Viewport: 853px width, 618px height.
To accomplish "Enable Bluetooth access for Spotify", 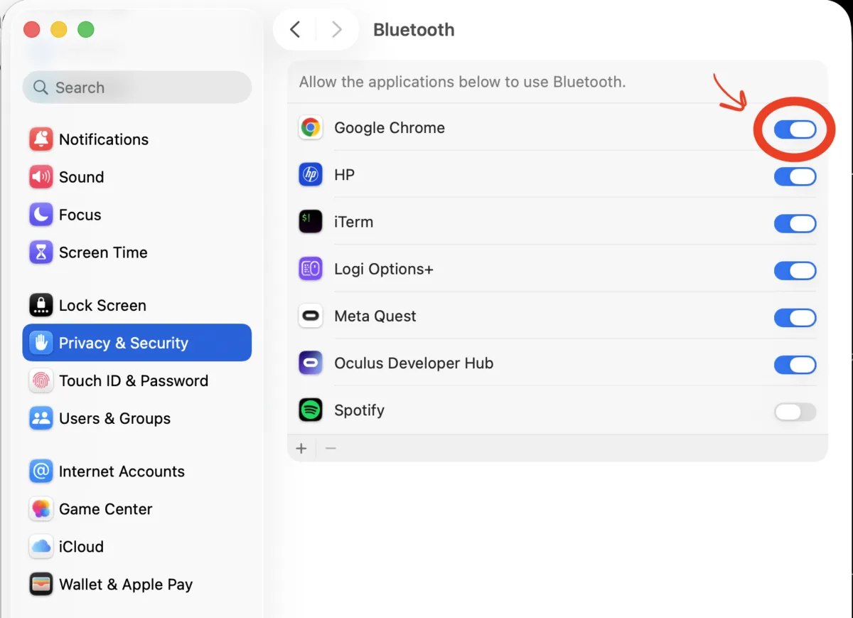I will [795, 412].
